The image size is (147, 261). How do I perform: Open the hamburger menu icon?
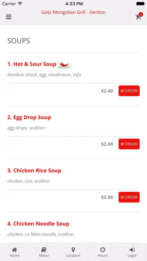click(x=9, y=17)
